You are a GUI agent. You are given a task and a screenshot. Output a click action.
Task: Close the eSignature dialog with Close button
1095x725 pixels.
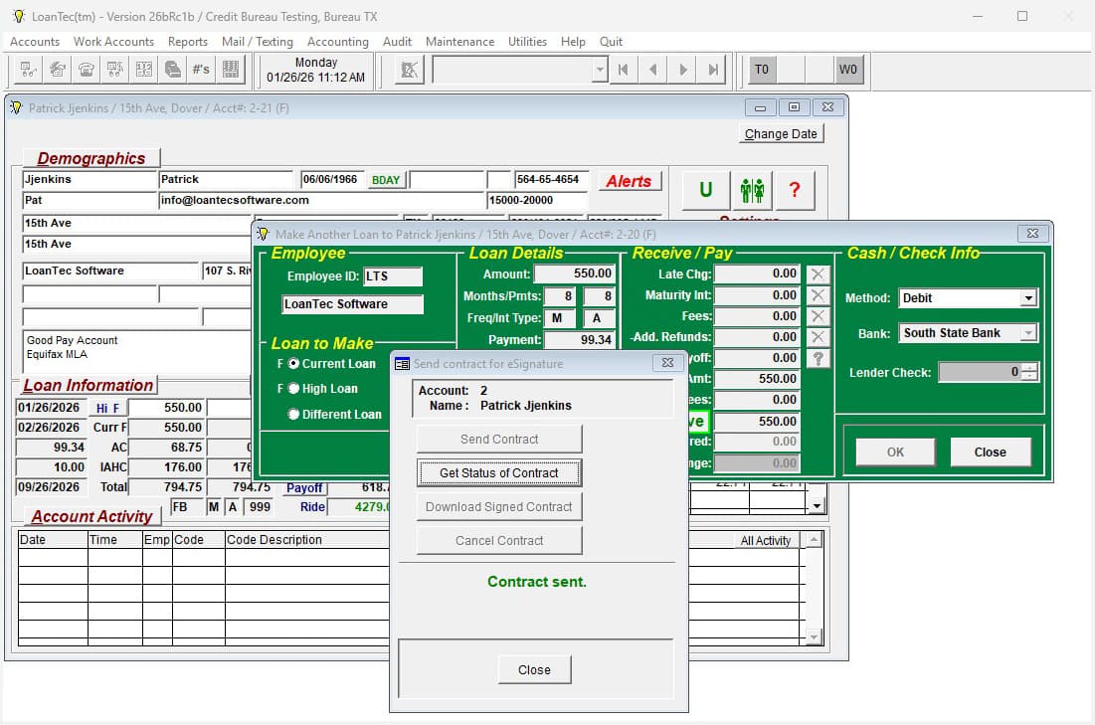click(534, 670)
